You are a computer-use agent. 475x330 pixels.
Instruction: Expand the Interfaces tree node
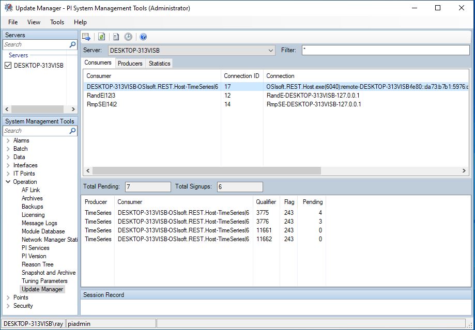tap(8, 165)
